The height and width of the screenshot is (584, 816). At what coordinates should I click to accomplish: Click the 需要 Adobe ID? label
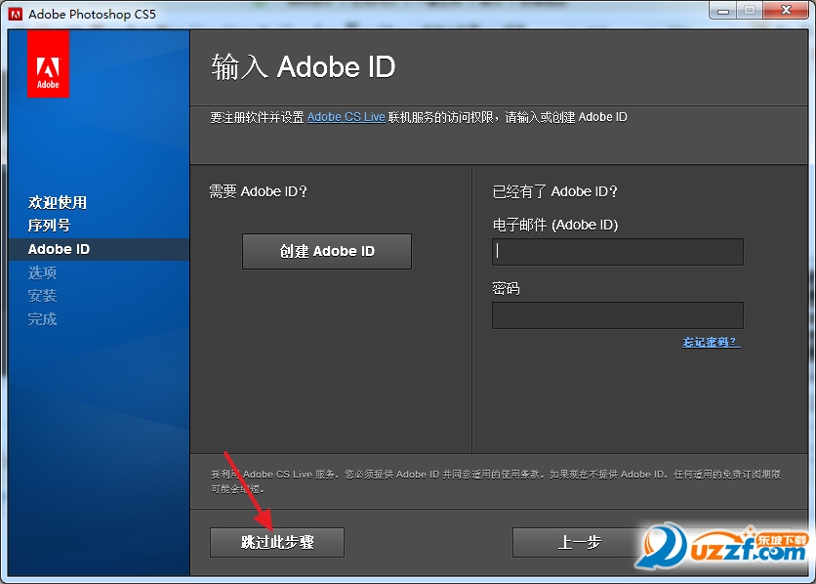[258, 191]
